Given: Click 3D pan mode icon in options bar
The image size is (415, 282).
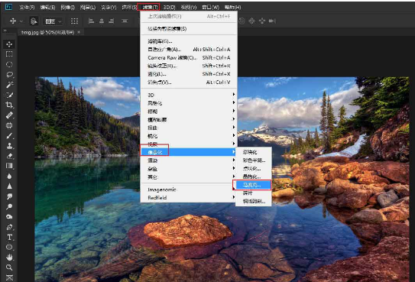Looking at the screenshot, I should click(x=251, y=21).
